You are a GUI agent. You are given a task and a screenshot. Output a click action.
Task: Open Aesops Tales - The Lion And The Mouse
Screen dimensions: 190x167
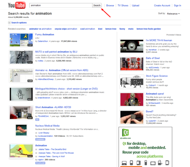[56, 153]
